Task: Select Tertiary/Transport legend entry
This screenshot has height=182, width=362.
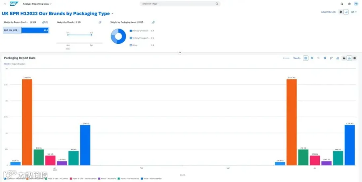Action: (142, 38)
